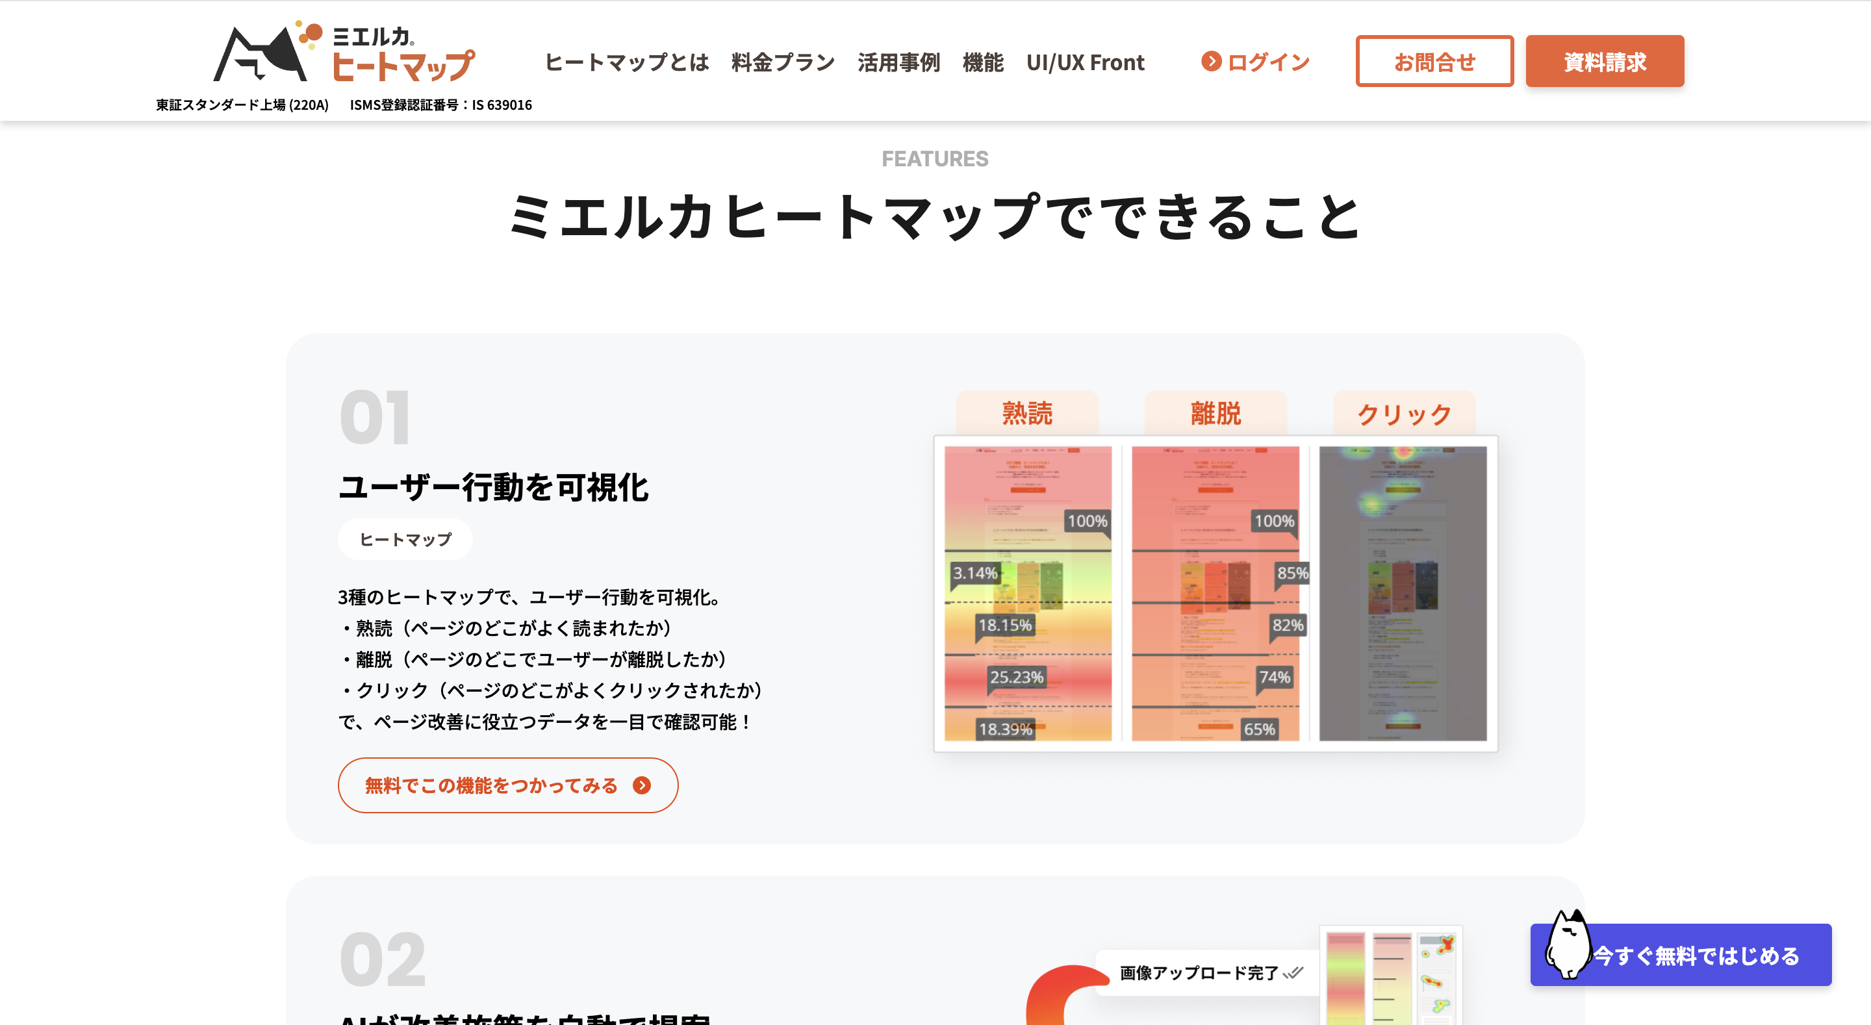Viewport: 1871px width, 1025px height.
Task: Click the cat mascot on floating button
Action: [1568, 944]
